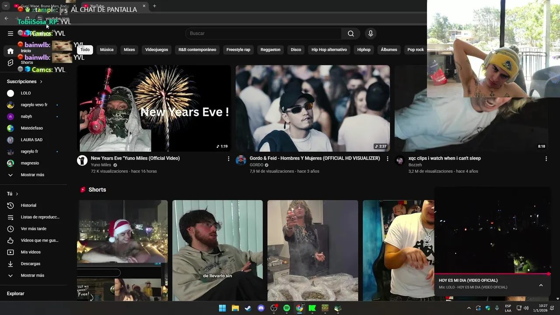The width and height of the screenshot is (560, 315).
Task: Open the xqc clips video title
Action: click(x=444, y=158)
